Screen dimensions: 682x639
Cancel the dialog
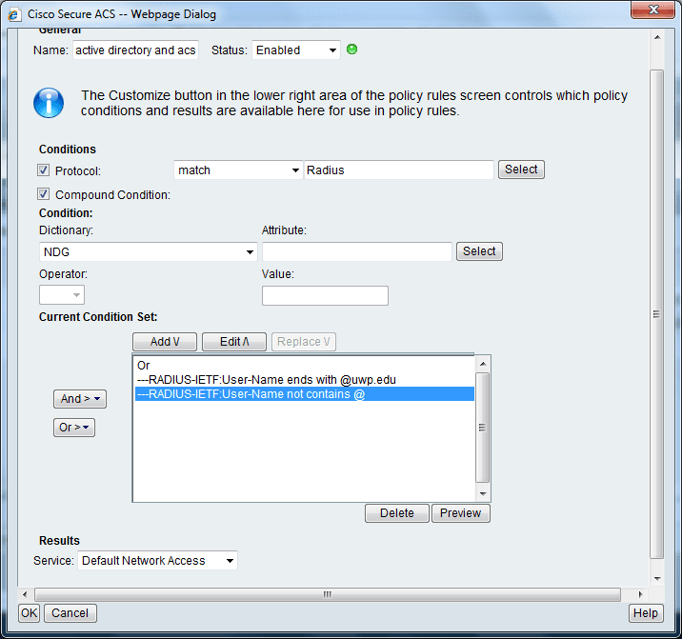70,613
